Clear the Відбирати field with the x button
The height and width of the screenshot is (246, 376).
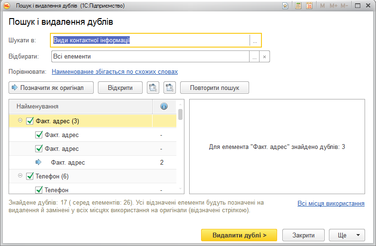tap(264, 57)
